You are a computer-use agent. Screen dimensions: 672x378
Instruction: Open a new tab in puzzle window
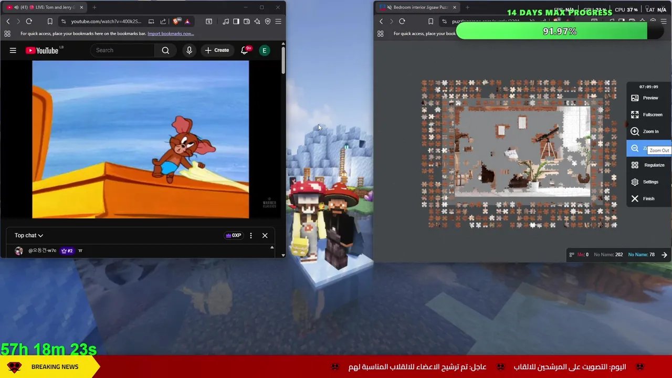[467, 7]
